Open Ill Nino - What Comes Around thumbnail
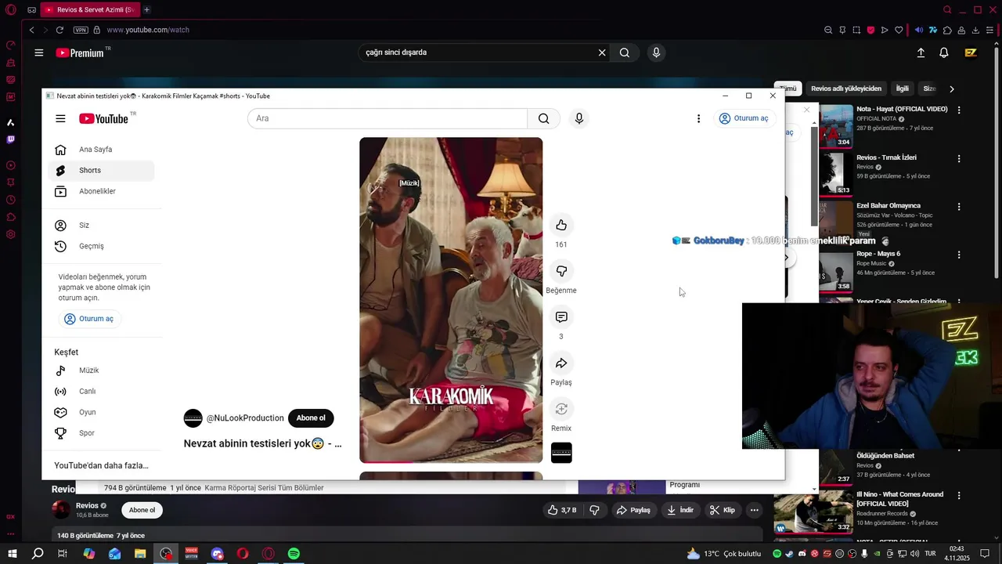 (813, 512)
